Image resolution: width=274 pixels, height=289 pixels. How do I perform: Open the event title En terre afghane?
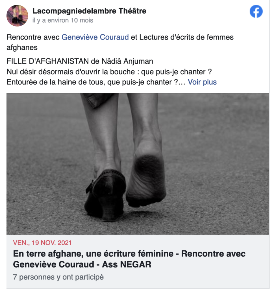tap(129, 259)
